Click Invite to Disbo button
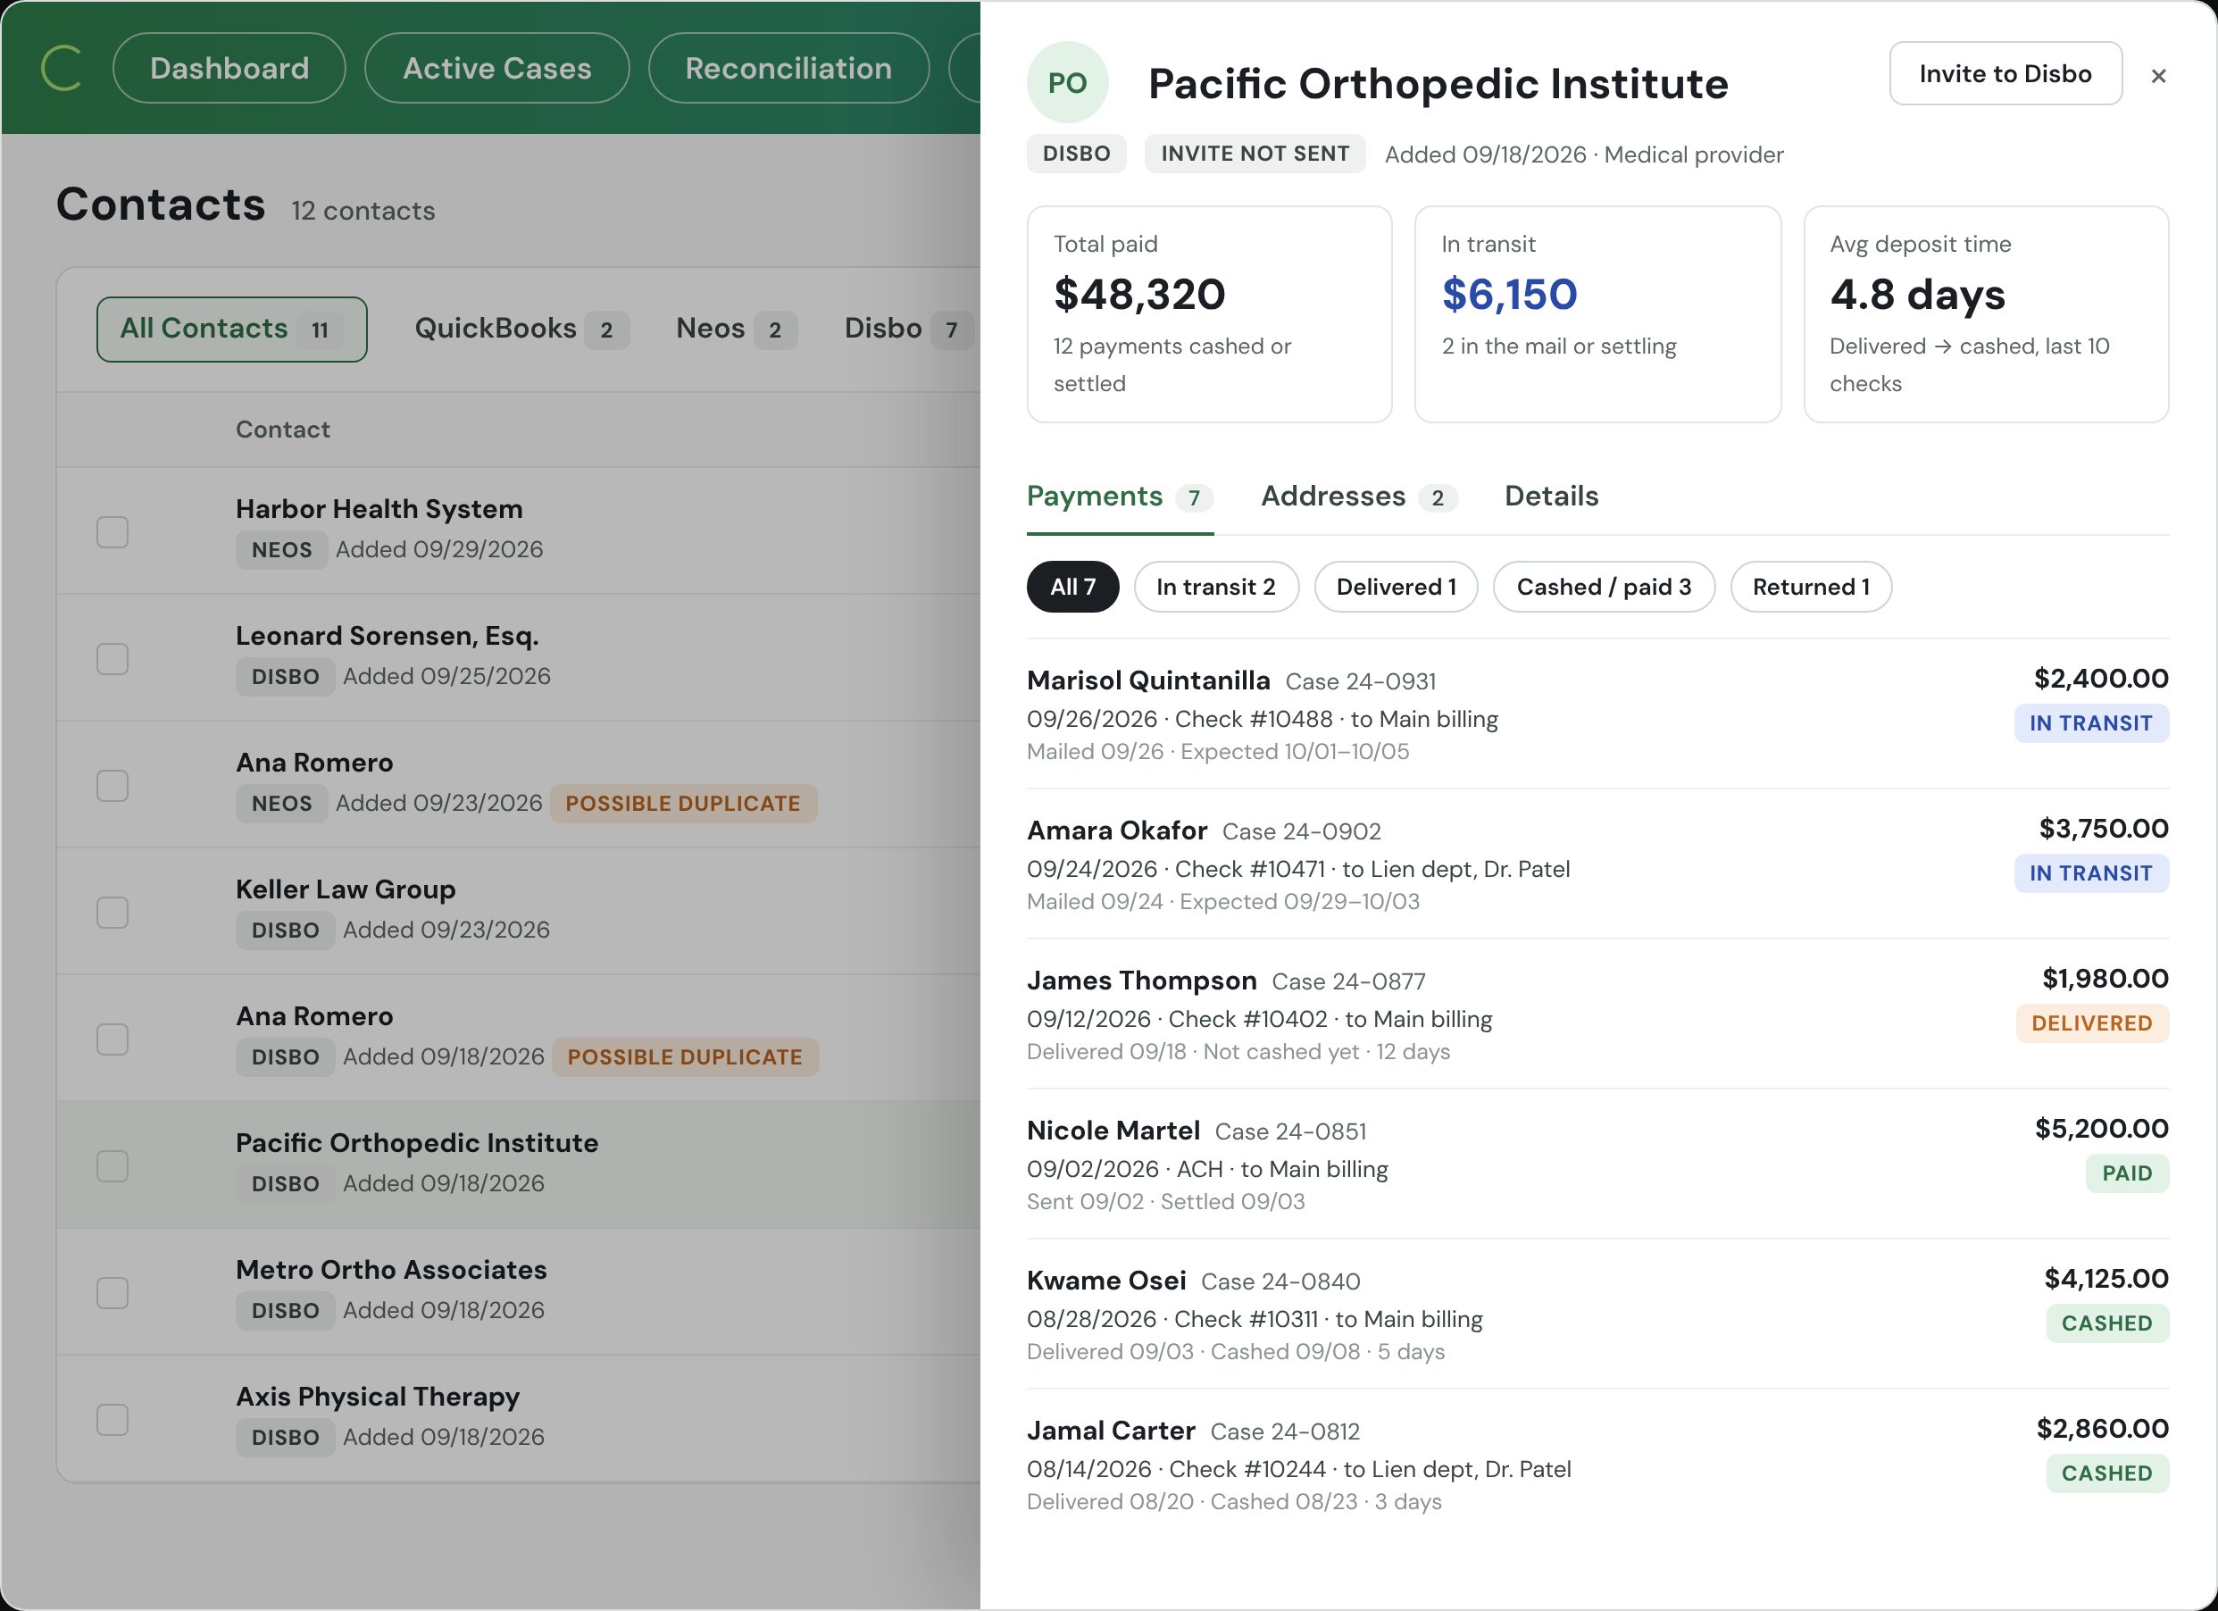Image resolution: width=2218 pixels, height=1611 pixels. 2005,73
